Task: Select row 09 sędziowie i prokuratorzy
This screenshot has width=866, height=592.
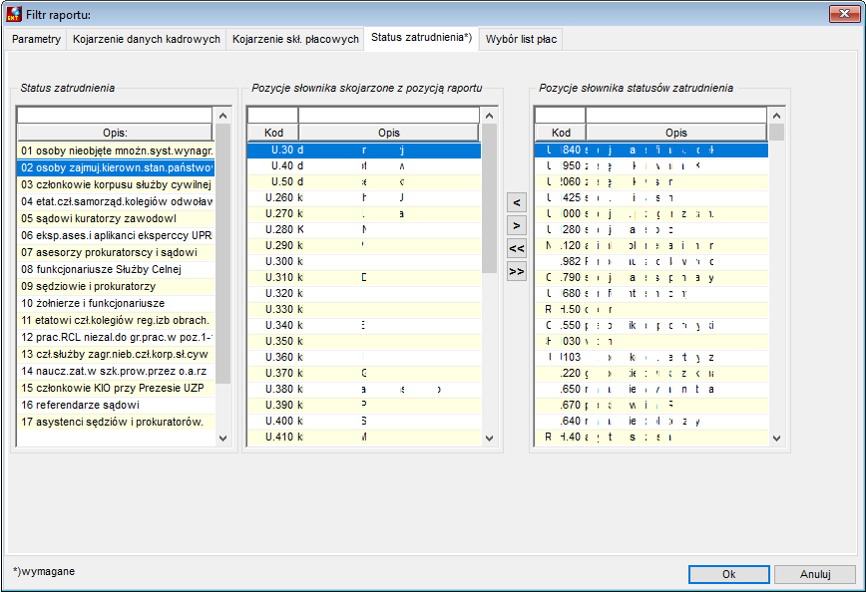Action: pyautogui.click(x=116, y=286)
